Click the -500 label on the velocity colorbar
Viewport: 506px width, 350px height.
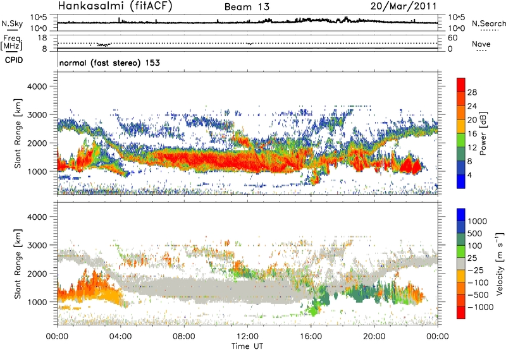[478, 295]
